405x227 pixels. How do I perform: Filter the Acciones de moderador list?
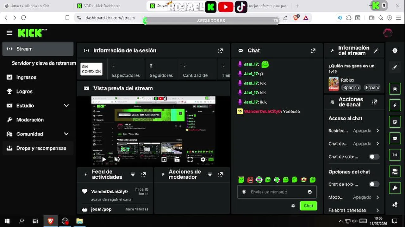pyautogui.click(x=210, y=174)
